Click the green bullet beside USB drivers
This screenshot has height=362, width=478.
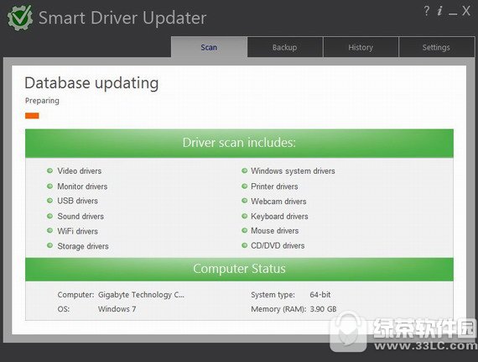tap(49, 201)
